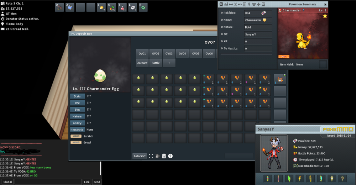Viewport: 356px width, 185px height.
Task: Select the Scratch move entry
Action: [x=82, y=136]
